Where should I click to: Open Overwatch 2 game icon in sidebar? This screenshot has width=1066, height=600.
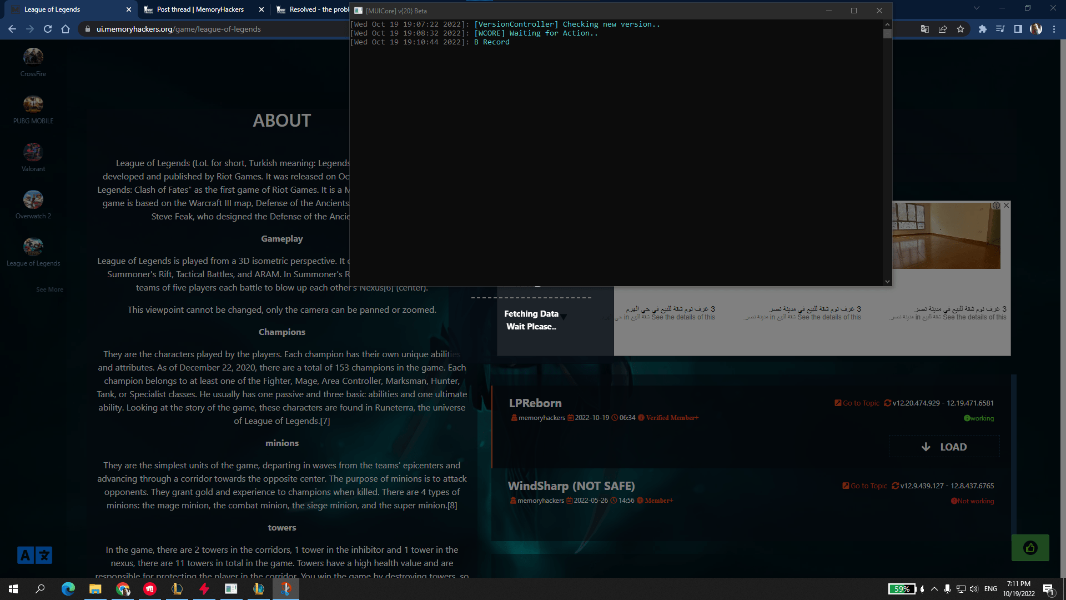[33, 199]
